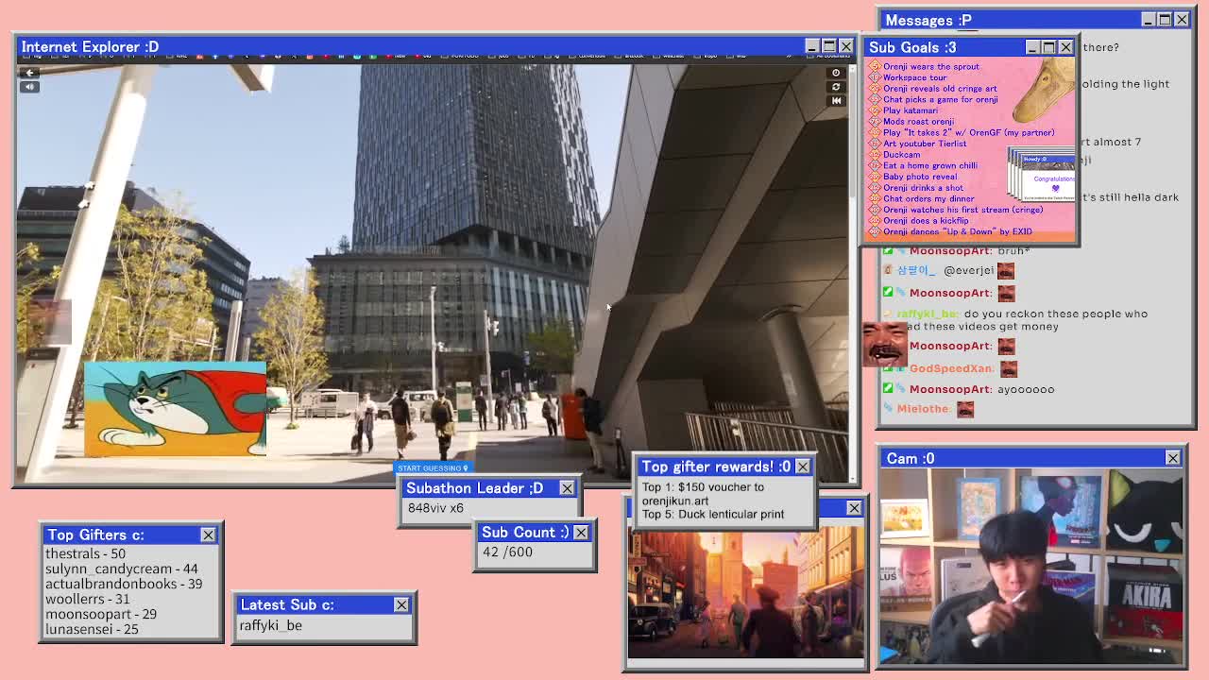Minimize the Messages :P window
This screenshot has height=680, width=1209.
click(1148, 20)
